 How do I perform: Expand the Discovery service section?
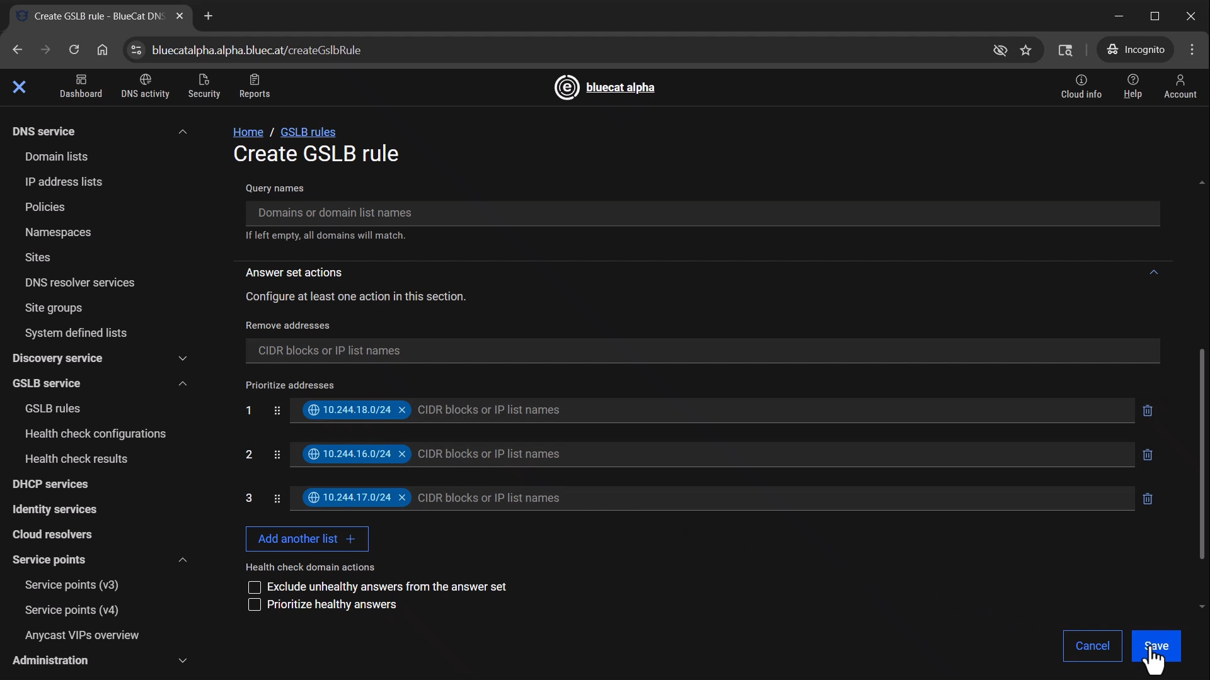[x=183, y=358]
